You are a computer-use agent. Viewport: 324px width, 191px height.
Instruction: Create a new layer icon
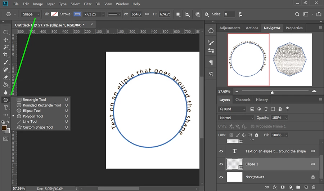(306, 187)
